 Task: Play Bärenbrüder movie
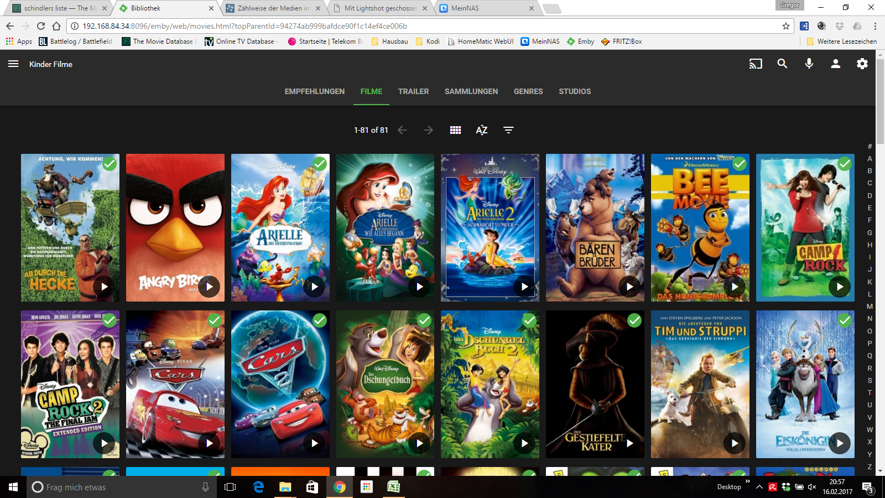pos(629,287)
